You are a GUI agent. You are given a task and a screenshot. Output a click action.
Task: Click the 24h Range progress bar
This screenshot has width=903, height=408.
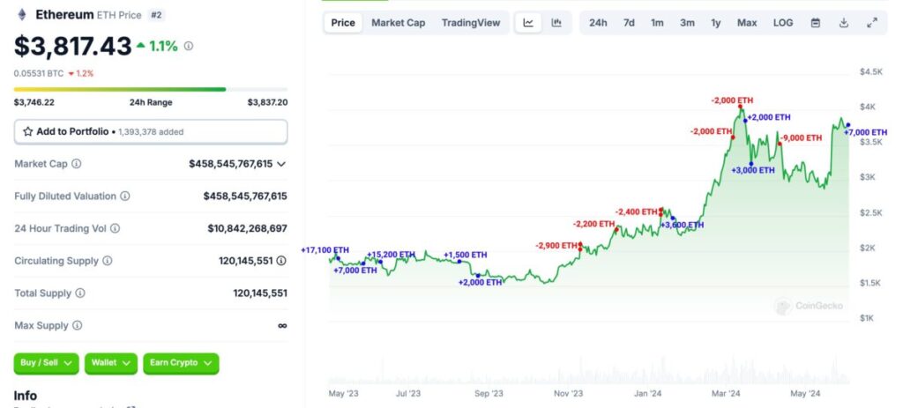click(151, 89)
